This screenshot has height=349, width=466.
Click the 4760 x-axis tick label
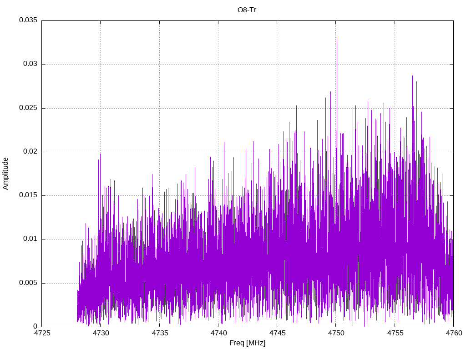pyautogui.click(x=453, y=333)
